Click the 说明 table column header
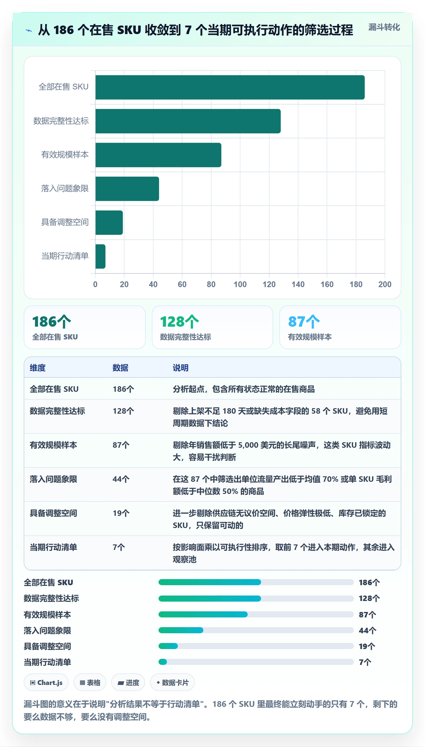 click(x=181, y=368)
